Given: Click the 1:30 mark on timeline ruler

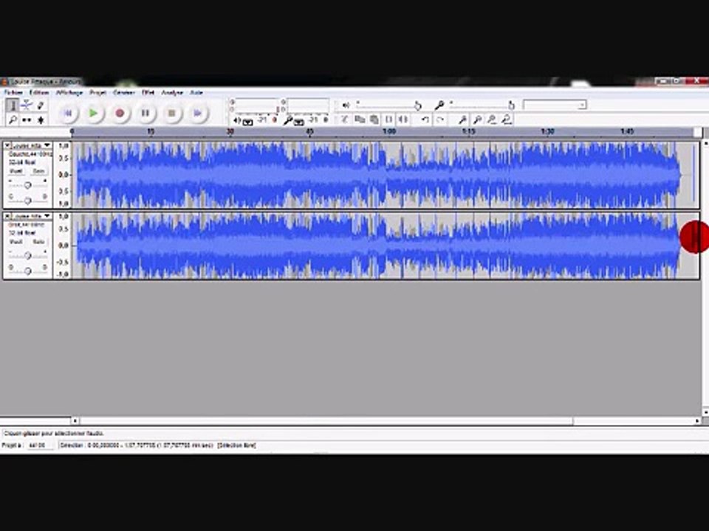Looking at the screenshot, I should tap(547, 132).
